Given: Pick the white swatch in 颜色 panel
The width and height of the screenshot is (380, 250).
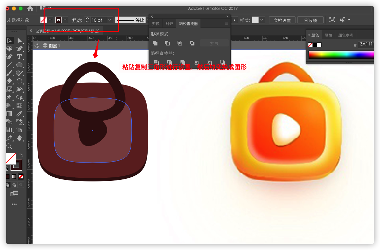Looking at the screenshot, I should pyautogui.click(x=319, y=45).
